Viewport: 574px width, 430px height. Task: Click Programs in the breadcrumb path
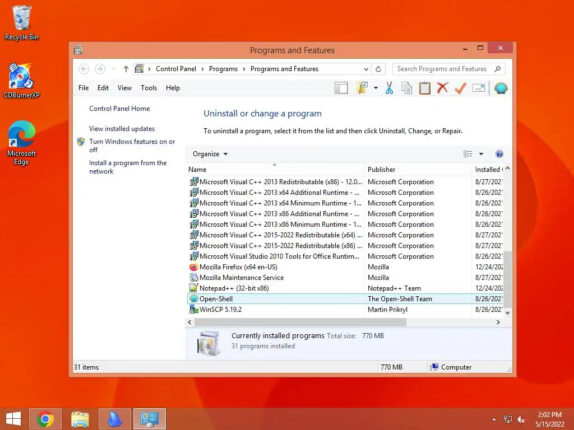pyautogui.click(x=223, y=69)
